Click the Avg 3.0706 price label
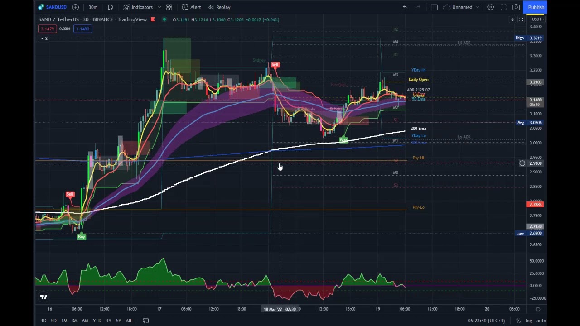 click(x=529, y=123)
